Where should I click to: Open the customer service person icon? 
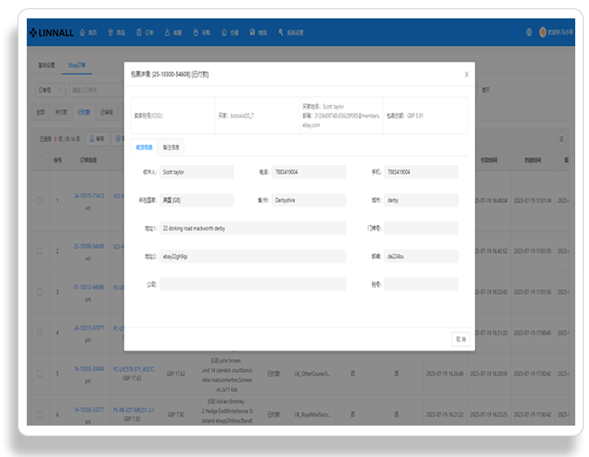(168, 33)
